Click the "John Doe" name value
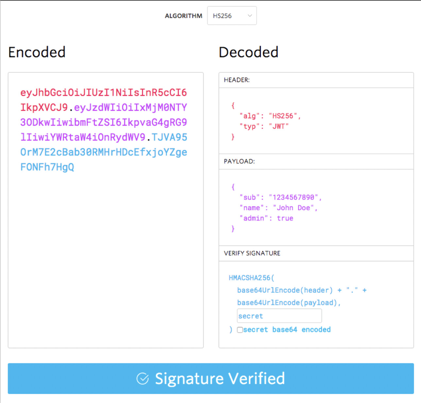 click(x=293, y=208)
